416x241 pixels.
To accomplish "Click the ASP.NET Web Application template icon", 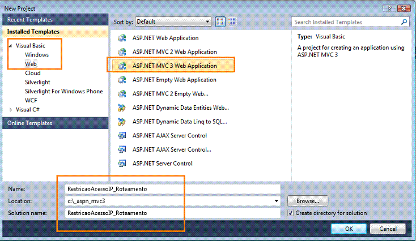I will tap(122, 38).
